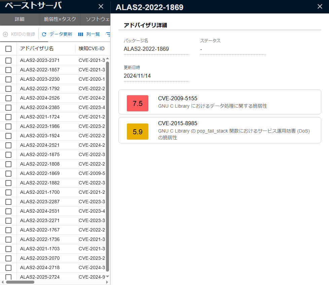Click the vertical scrollbar of advisory list
329x285 pixels.
tap(107, 167)
